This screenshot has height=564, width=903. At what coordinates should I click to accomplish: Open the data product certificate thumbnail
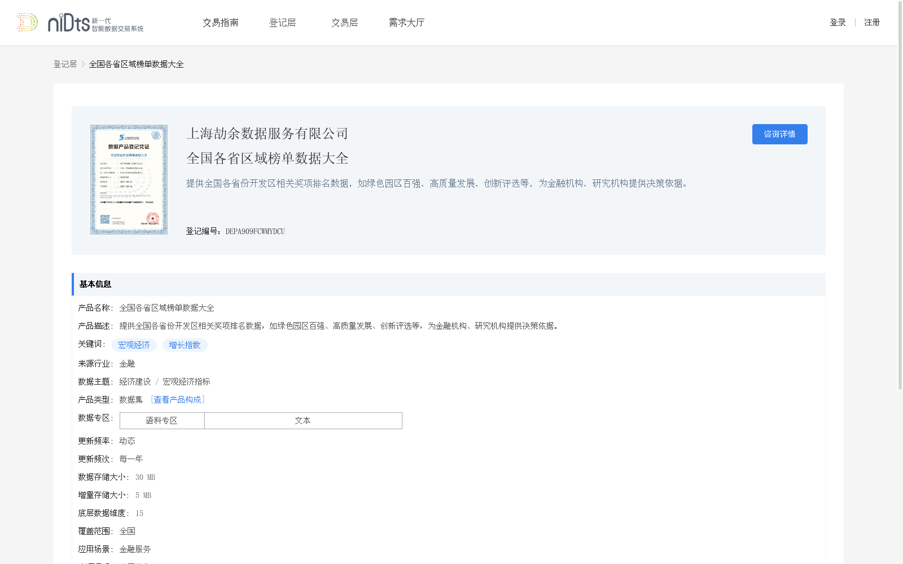coord(129,179)
